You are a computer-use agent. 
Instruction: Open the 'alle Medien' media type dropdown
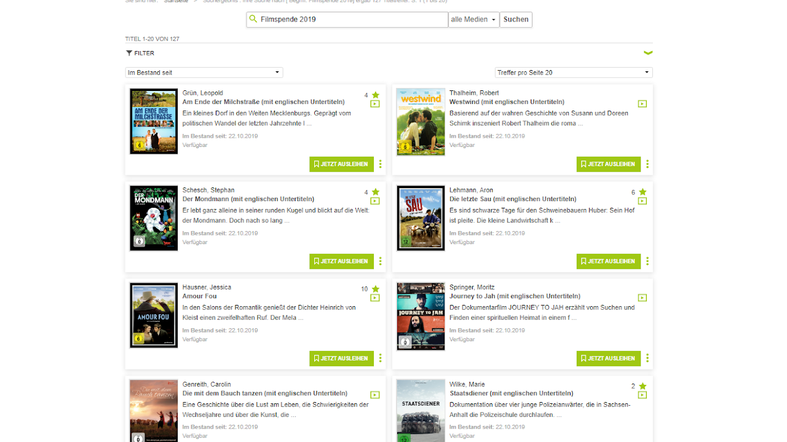click(473, 20)
